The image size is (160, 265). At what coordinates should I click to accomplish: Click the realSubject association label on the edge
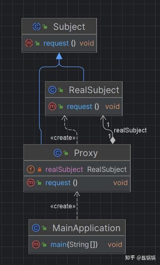(130, 130)
